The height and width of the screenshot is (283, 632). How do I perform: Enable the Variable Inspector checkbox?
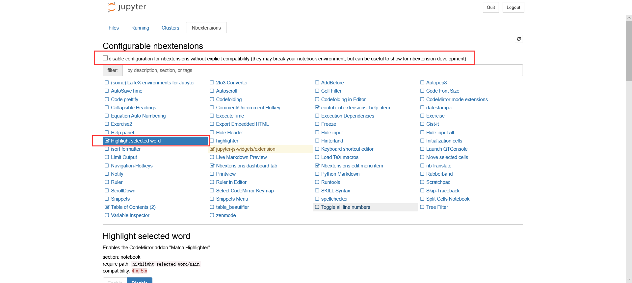click(107, 215)
